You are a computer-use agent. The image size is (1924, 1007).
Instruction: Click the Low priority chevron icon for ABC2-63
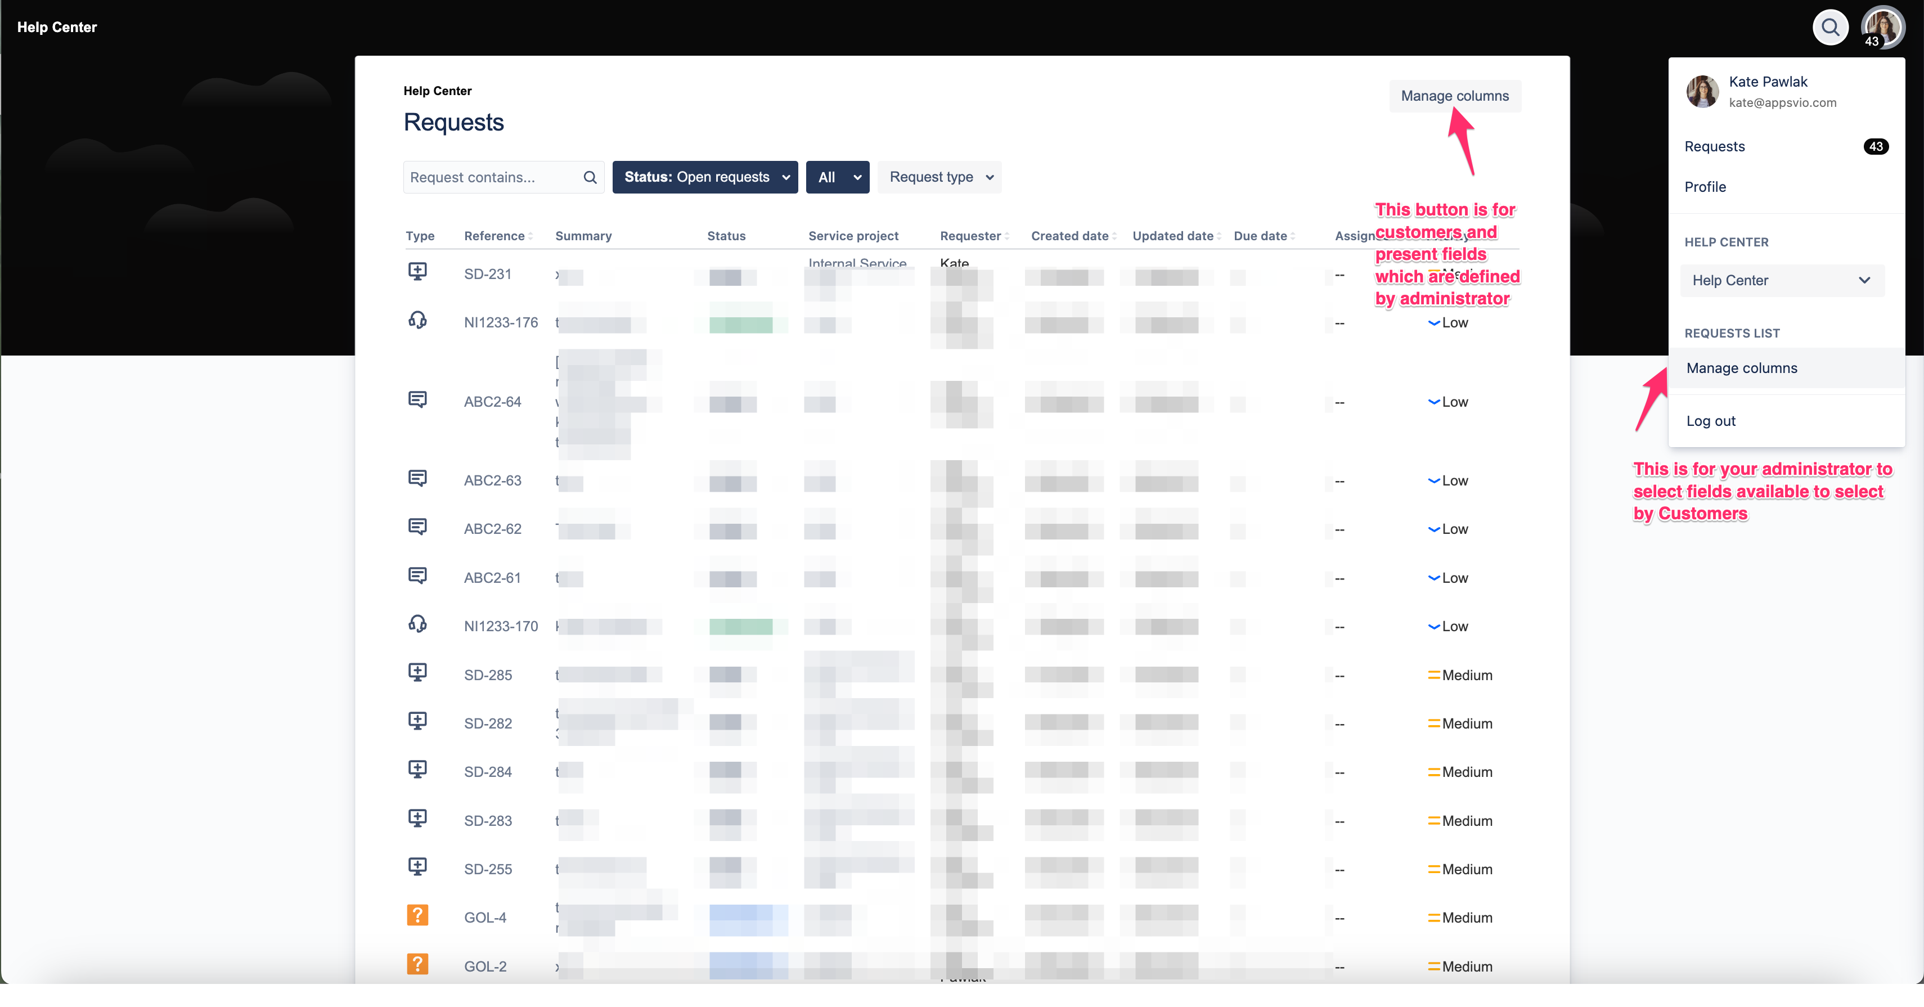[1433, 480]
